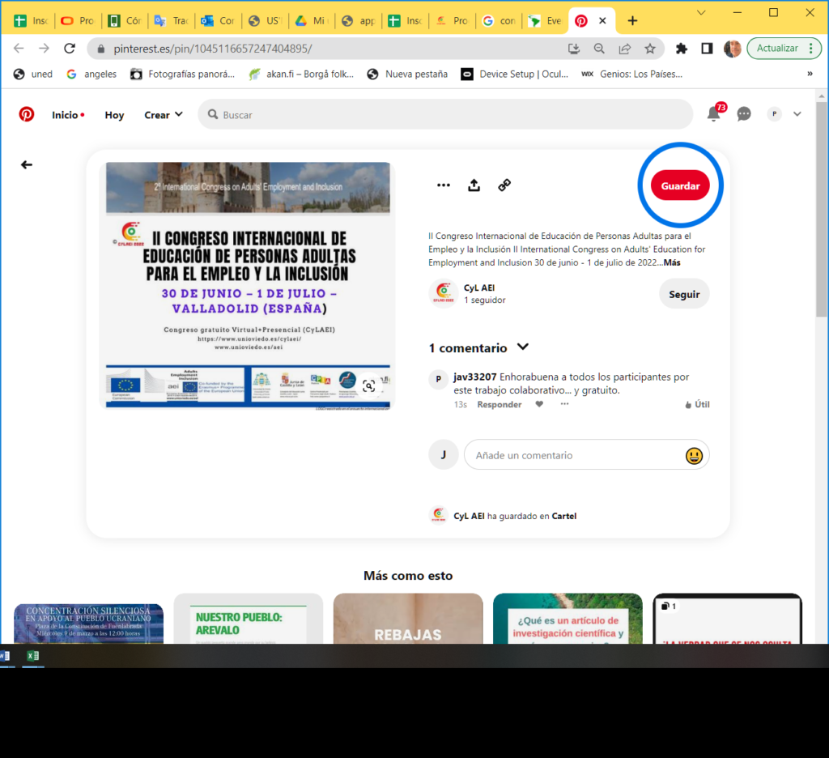The image size is (829, 758).
Task: Like the jav33207 comment with heart icon
Action: [x=539, y=404]
